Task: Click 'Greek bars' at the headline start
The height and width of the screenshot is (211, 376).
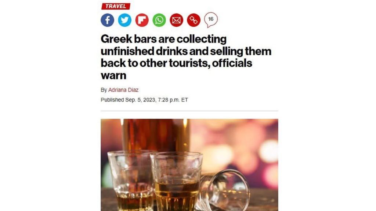Action: pos(128,39)
